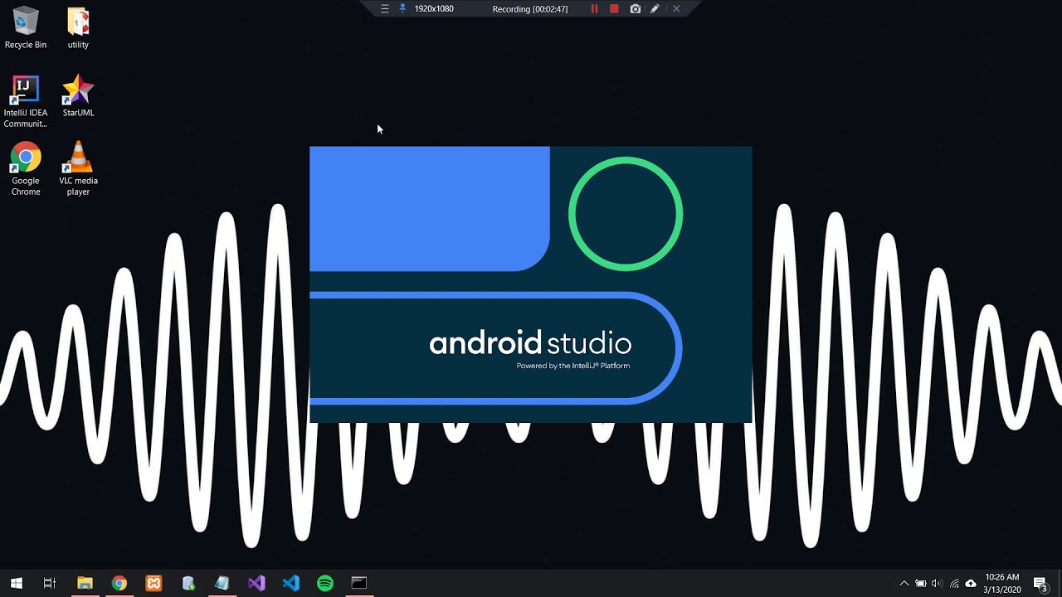Stop the screen recording
The image size is (1062, 597).
point(614,8)
